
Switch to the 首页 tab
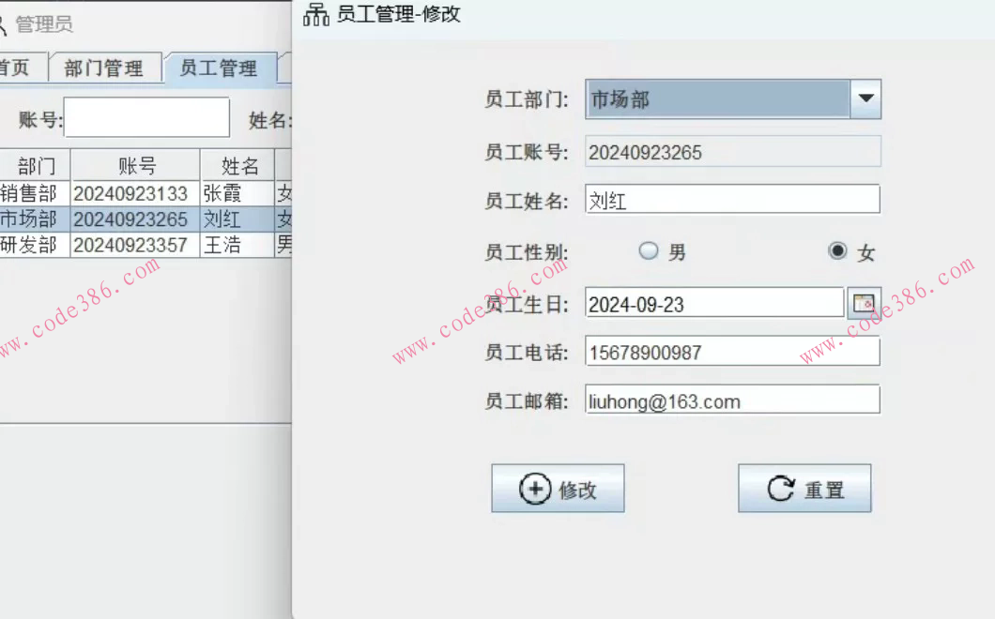click(x=13, y=67)
